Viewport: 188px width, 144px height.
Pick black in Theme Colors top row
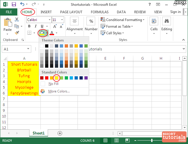[47, 46]
